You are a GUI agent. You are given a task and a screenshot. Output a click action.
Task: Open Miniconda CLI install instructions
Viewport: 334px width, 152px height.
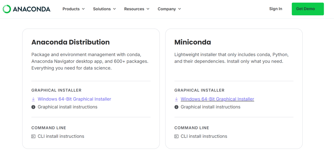[204, 136]
